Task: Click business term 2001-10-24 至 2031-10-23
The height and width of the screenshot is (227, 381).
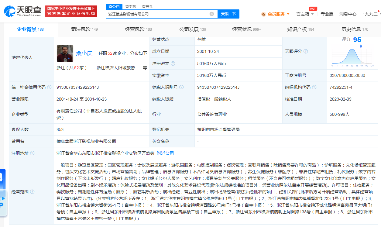Action: [x=82, y=99]
